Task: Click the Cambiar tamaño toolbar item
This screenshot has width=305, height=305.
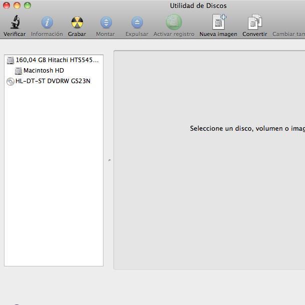Action: point(288,34)
